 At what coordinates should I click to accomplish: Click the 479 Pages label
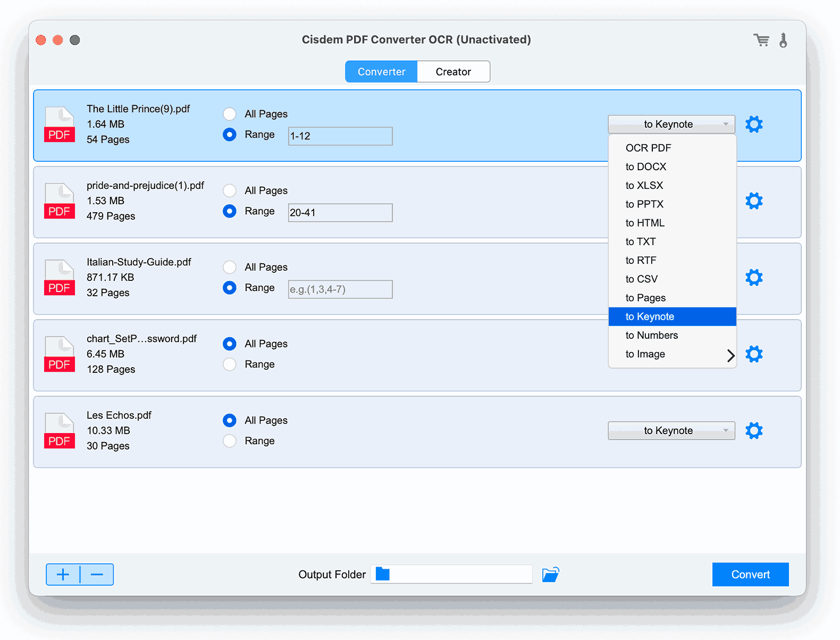(x=111, y=217)
